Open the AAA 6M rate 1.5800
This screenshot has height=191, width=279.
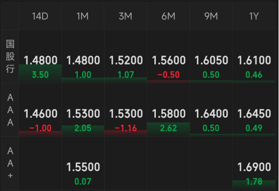pos(169,113)
